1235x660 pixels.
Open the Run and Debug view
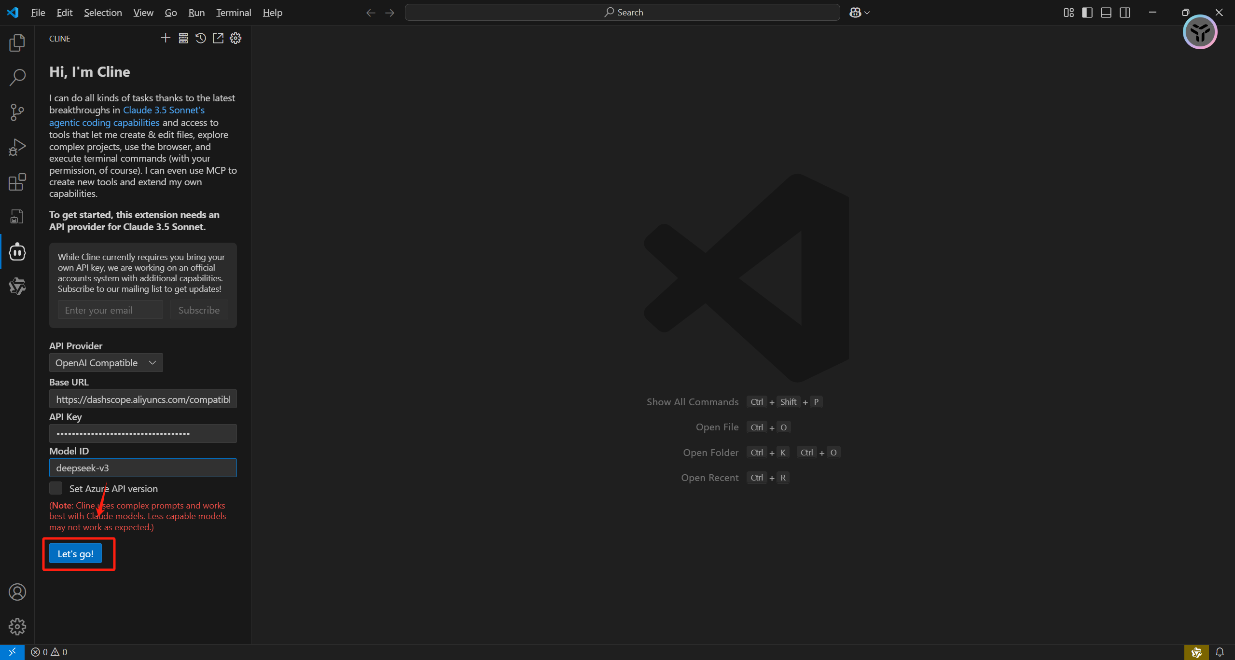[17, 147]
